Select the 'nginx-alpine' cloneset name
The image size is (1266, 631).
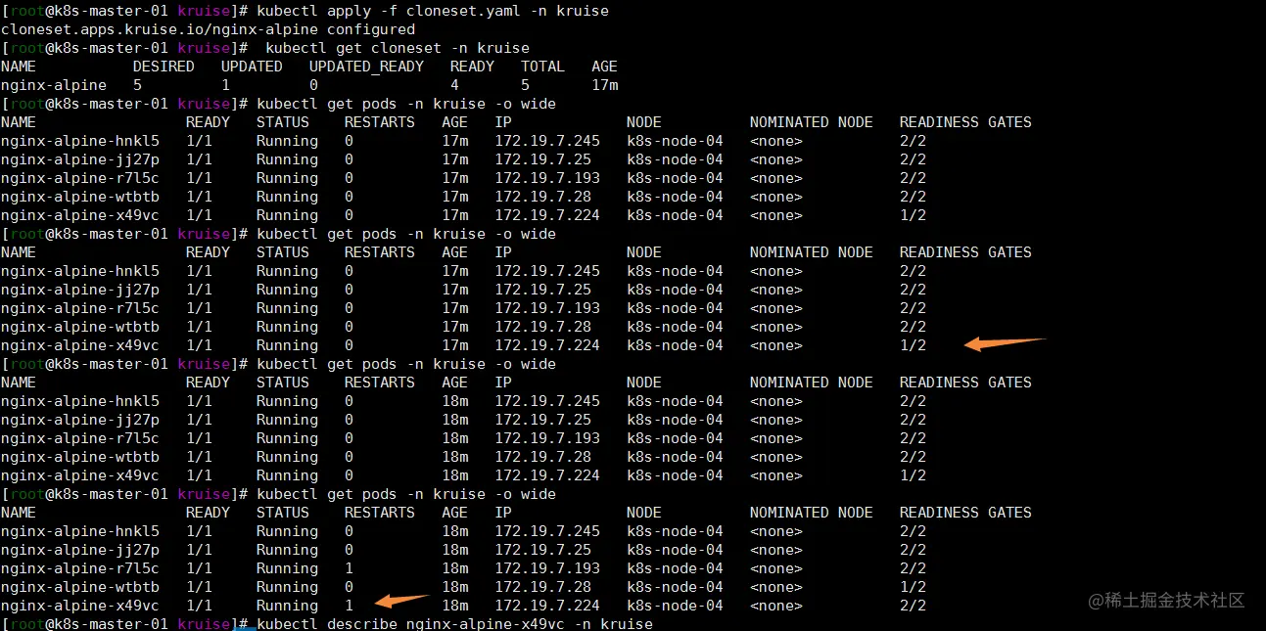(x=54, y=85)
